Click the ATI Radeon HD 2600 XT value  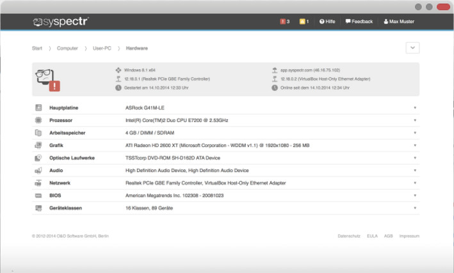[217, 146]
